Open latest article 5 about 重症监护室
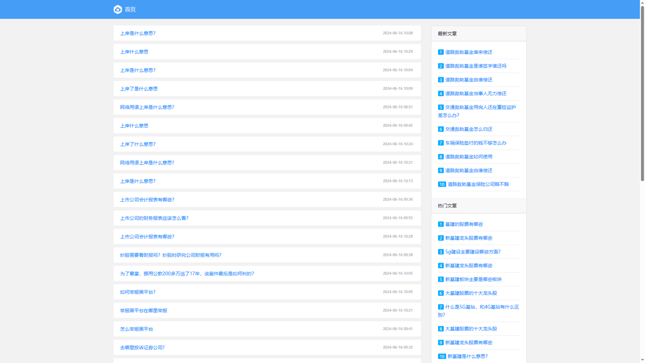645x363 pixels. 477,111
